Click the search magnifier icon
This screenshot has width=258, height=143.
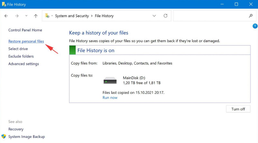[x=251, y=16]
